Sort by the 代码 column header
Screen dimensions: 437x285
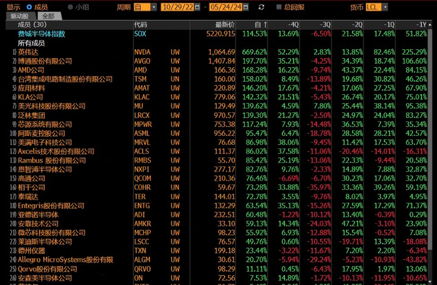pyautogui.click(x=140, y=25)
